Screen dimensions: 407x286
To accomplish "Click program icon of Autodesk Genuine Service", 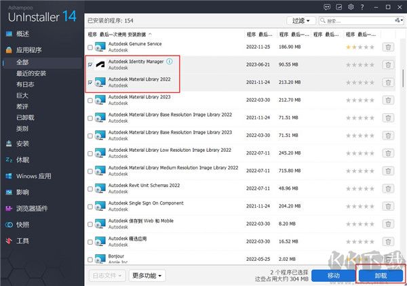I will (x=100, y=47).
